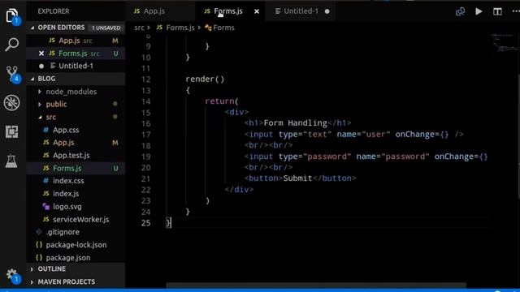Click the 'render()' method name
This screenshot has width=520, height=292.
tap(205, 79)
